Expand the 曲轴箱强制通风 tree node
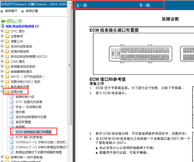The height and width of the screenshot is (162, 194). 2,71
